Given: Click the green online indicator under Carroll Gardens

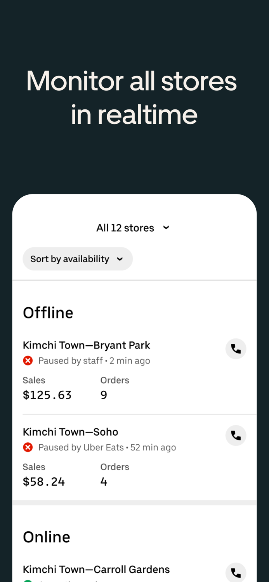Looking at the screenshot, I should pos(28,581).
